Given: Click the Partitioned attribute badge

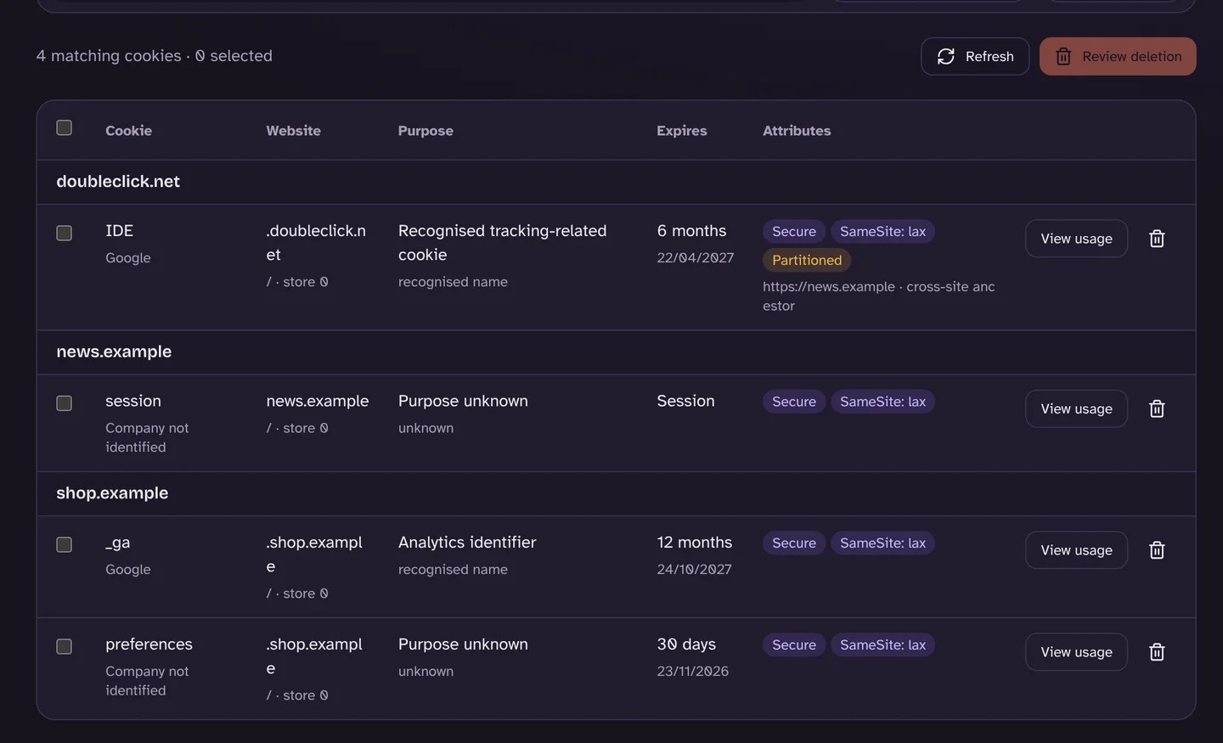Looking at the screenshot, I should point(807,260).
